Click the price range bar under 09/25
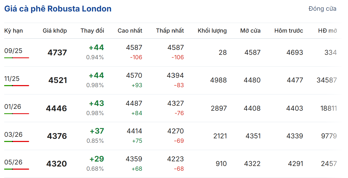348x178 pixels. click(17, 58)
